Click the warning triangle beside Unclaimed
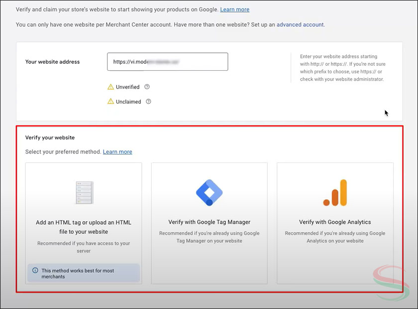This screenshot has width=418, height=309. (x=111, y=102)
